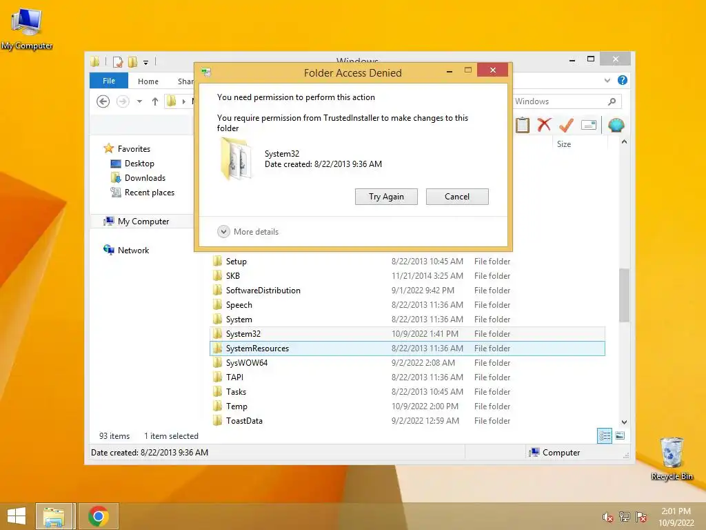Go back with the Back arrow
The image size is (706, 530).
[103, 101]
